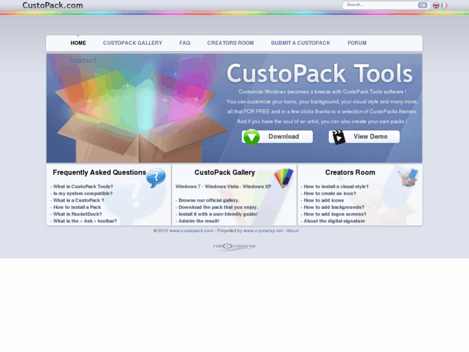
Task: Click the View Demo button label
Action: coord(370,137)
